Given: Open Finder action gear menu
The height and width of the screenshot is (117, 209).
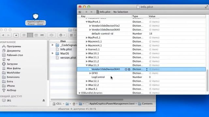Looking at the screenshot, I should coord(62,35).
